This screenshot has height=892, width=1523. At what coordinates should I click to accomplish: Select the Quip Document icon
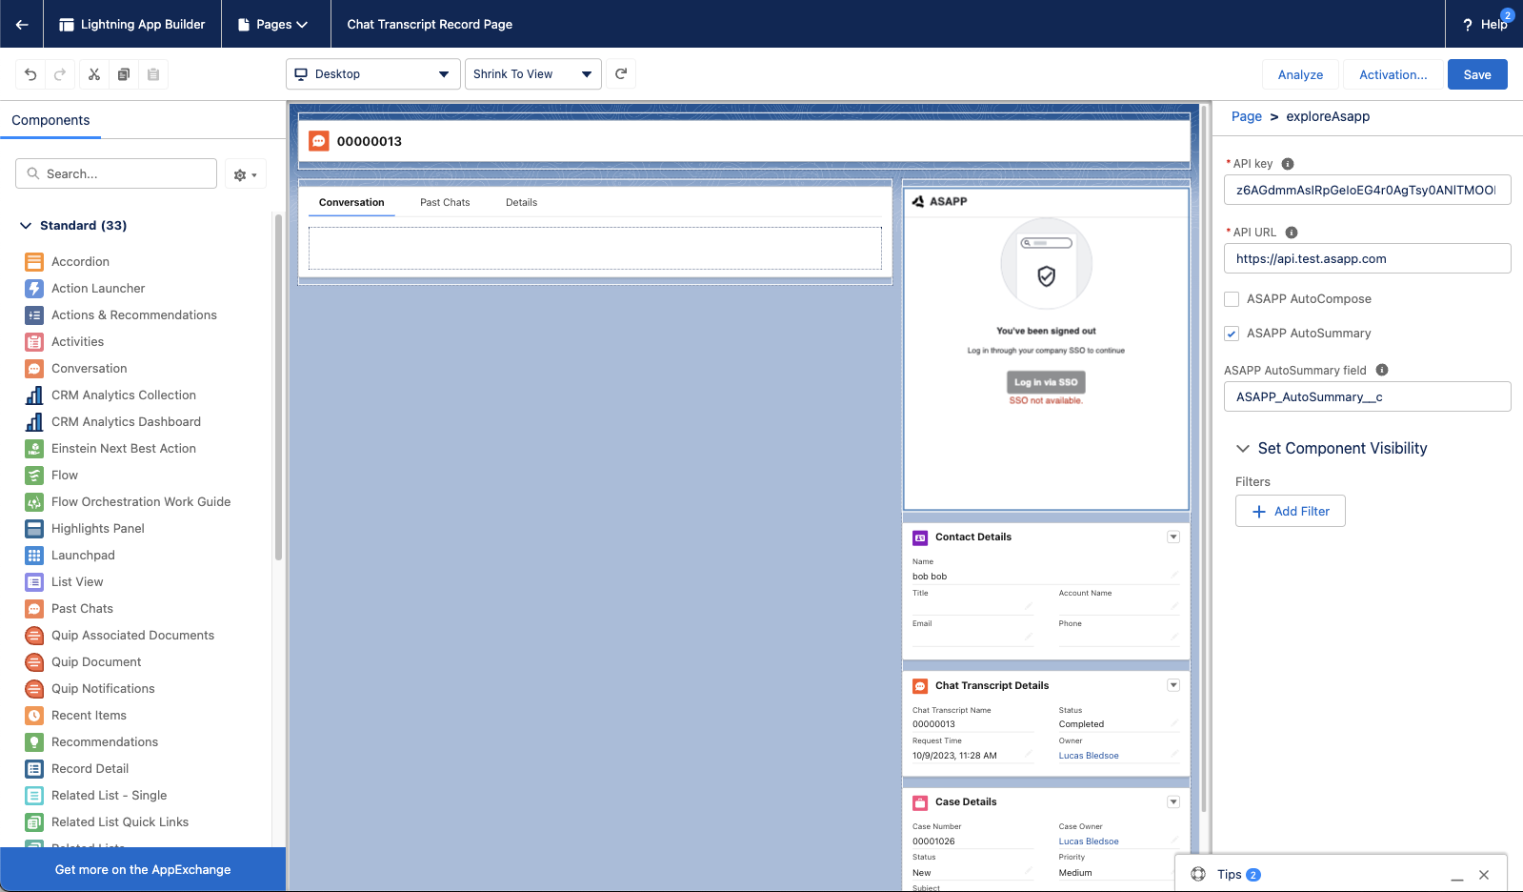tap(34, 662)
